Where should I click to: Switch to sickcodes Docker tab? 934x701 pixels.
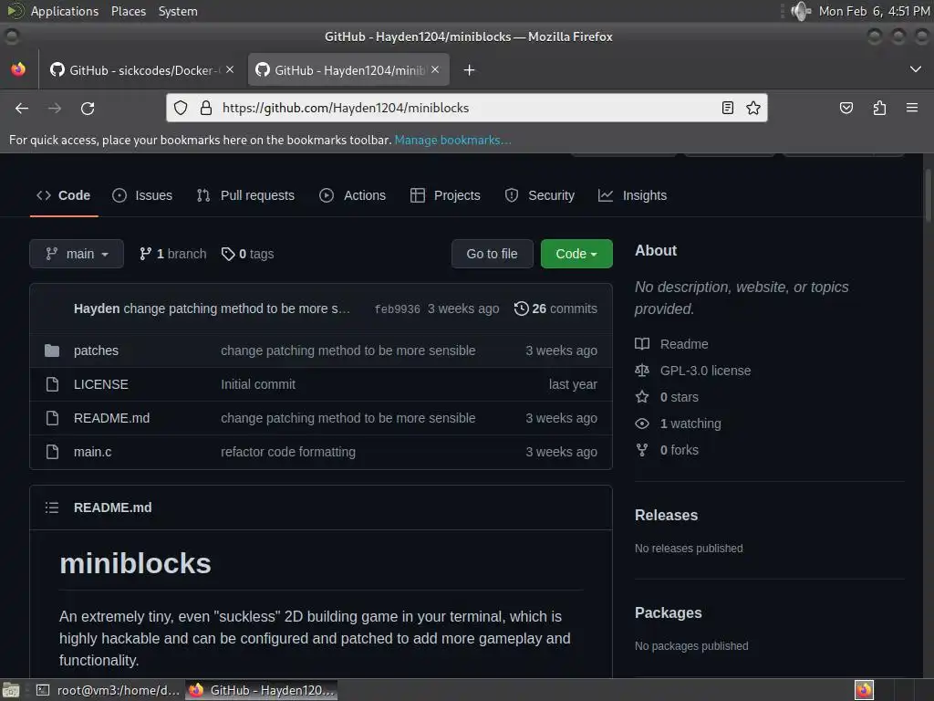(x=141, y=70)
